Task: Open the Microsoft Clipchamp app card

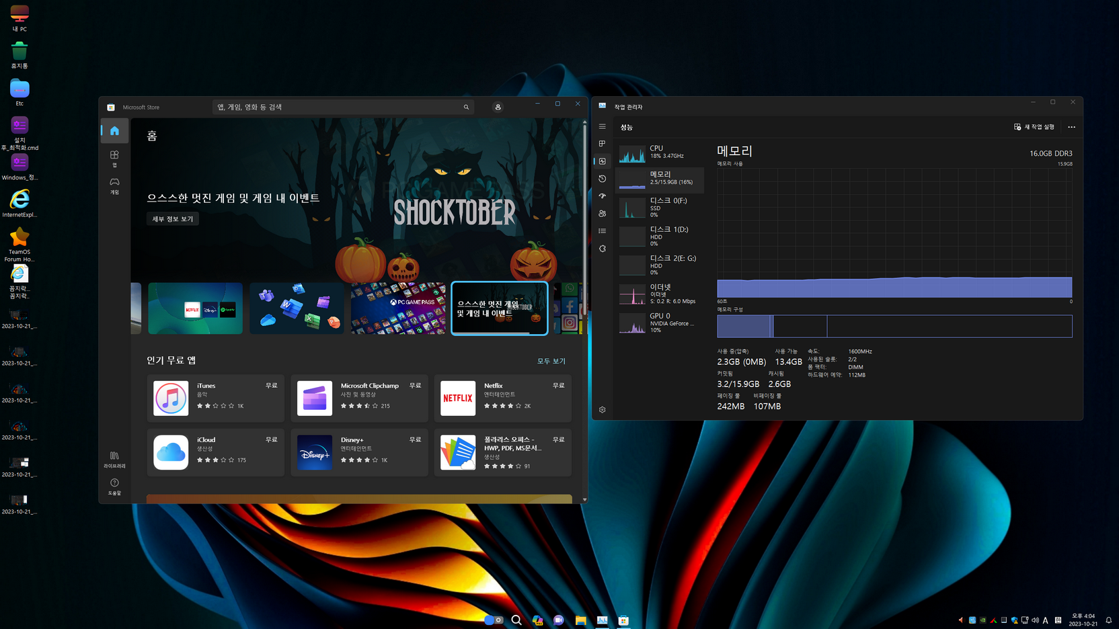Action: [x=359, y=399]
